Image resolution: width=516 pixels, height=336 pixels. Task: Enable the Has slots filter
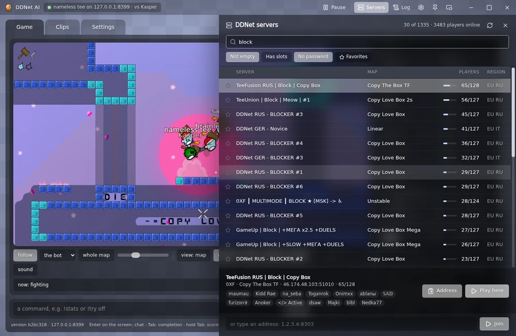276,57
